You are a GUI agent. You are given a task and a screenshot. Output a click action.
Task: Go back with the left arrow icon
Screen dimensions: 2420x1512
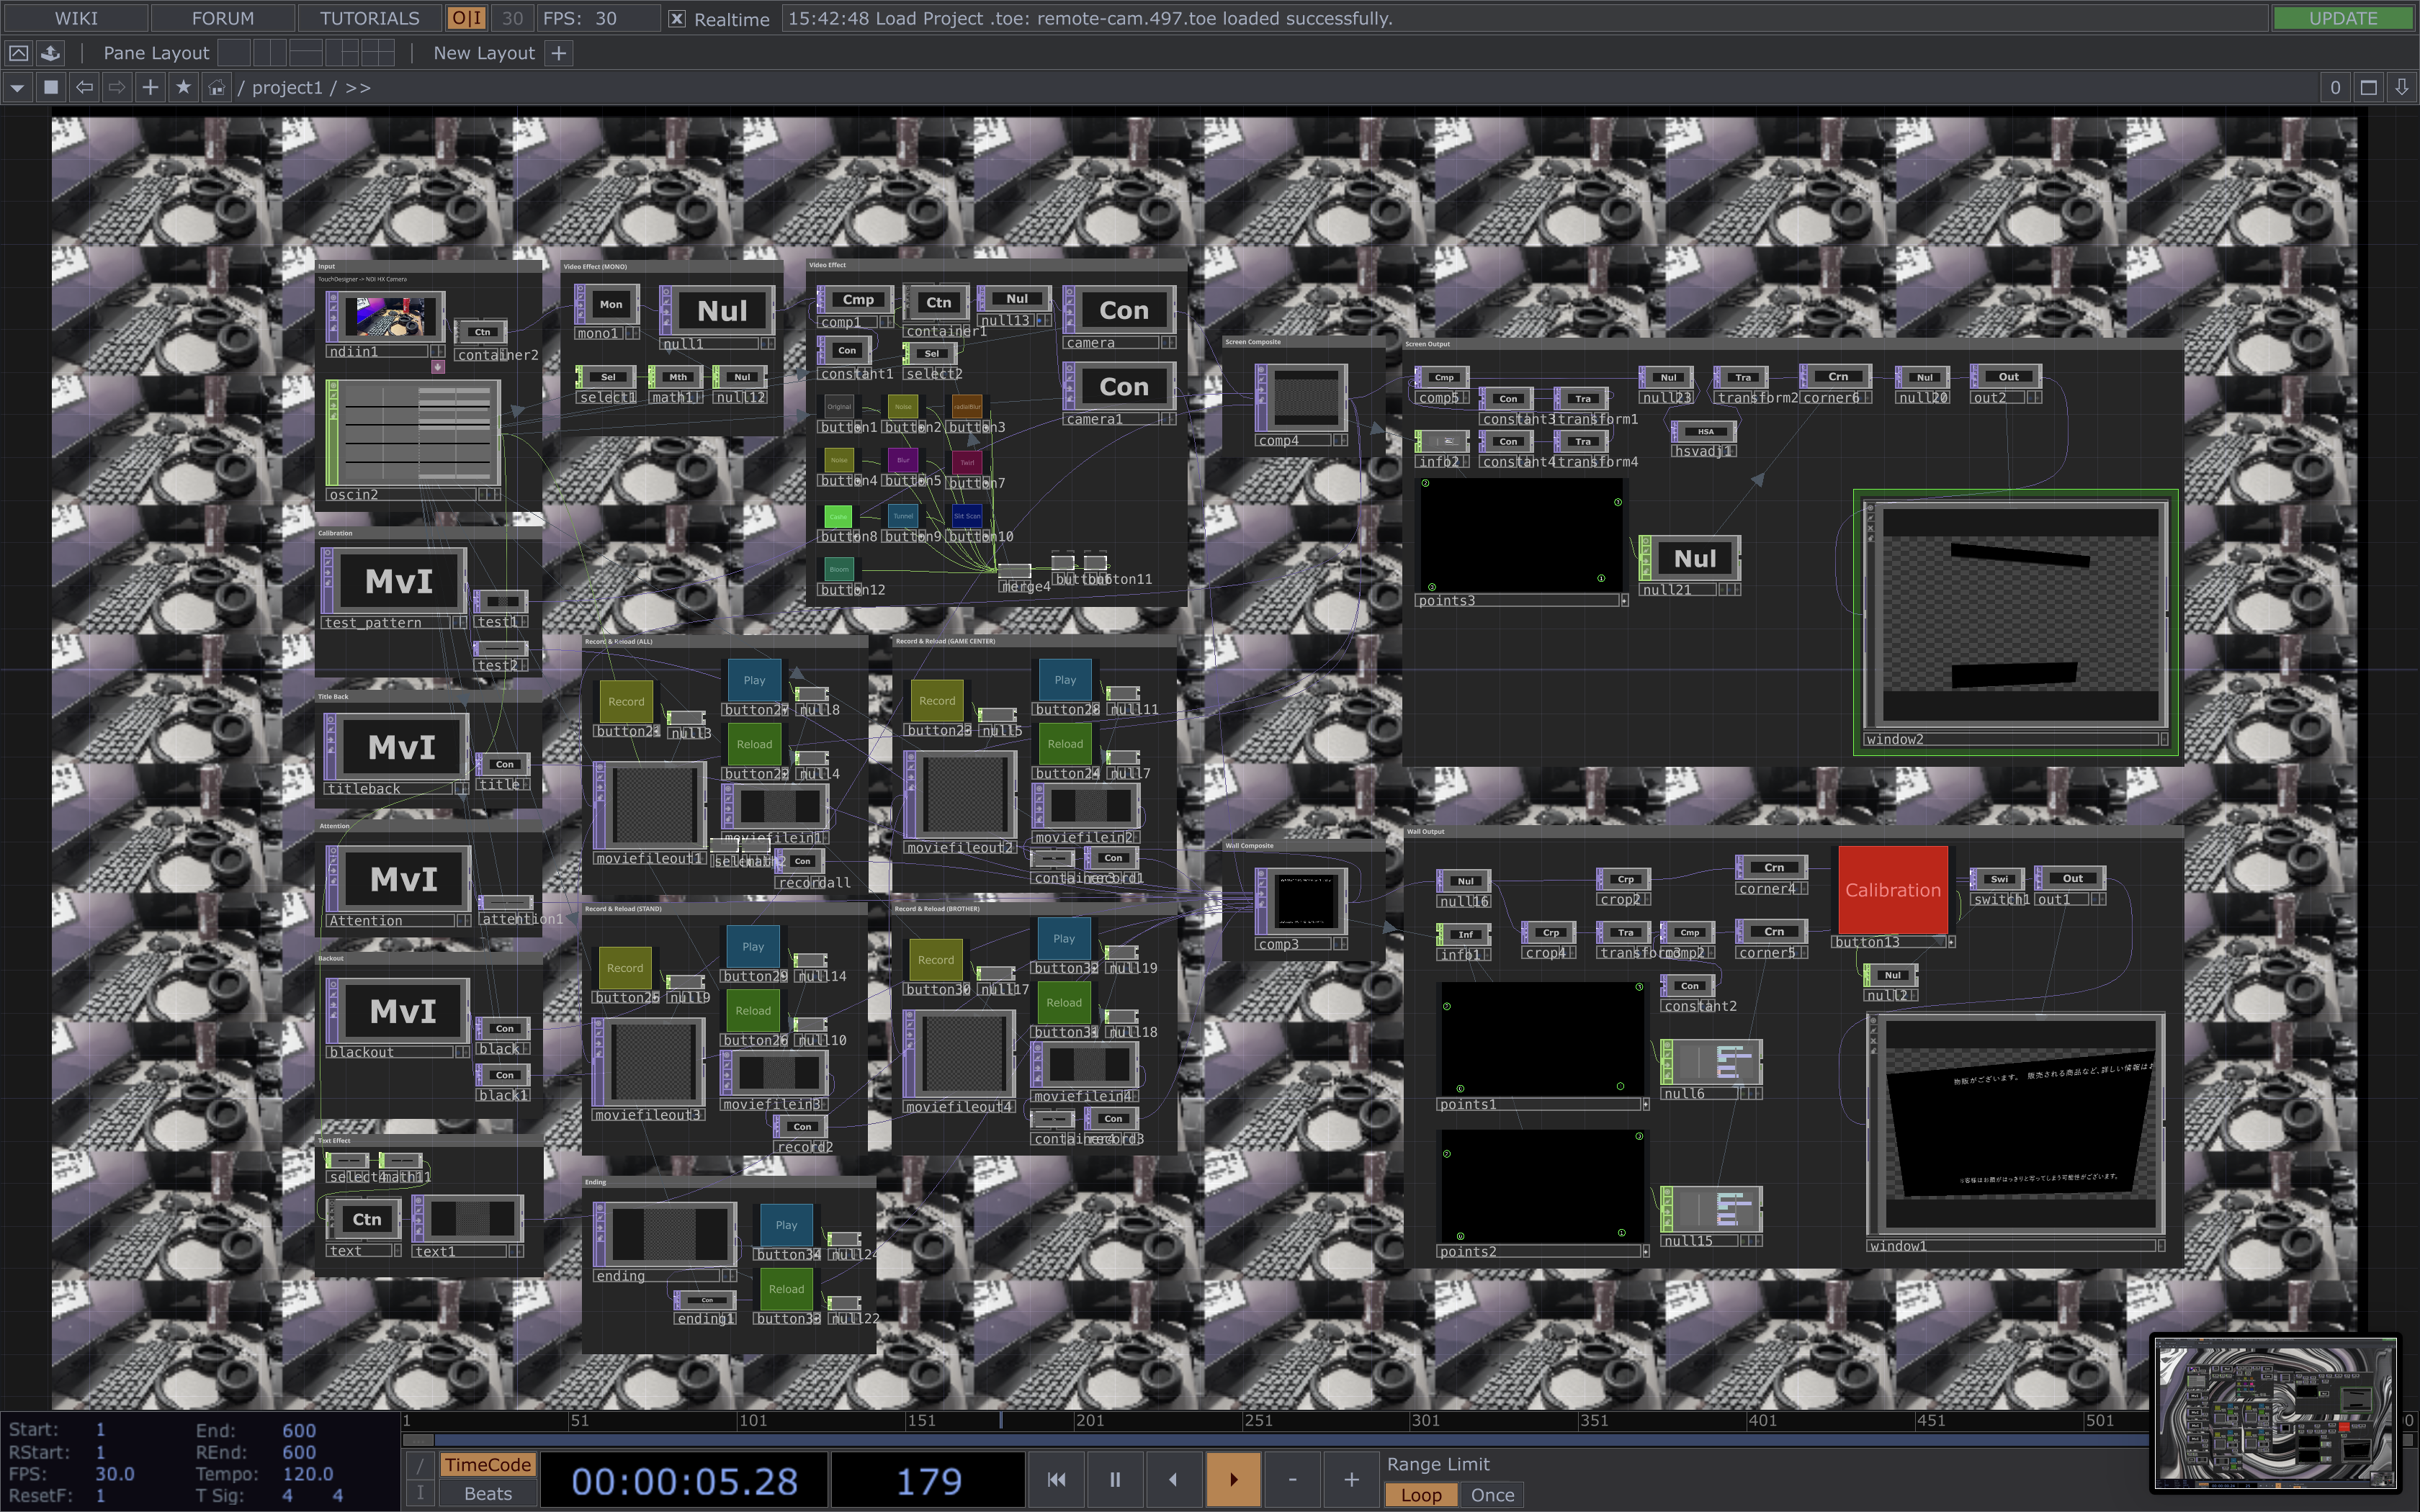coord(85,88)
